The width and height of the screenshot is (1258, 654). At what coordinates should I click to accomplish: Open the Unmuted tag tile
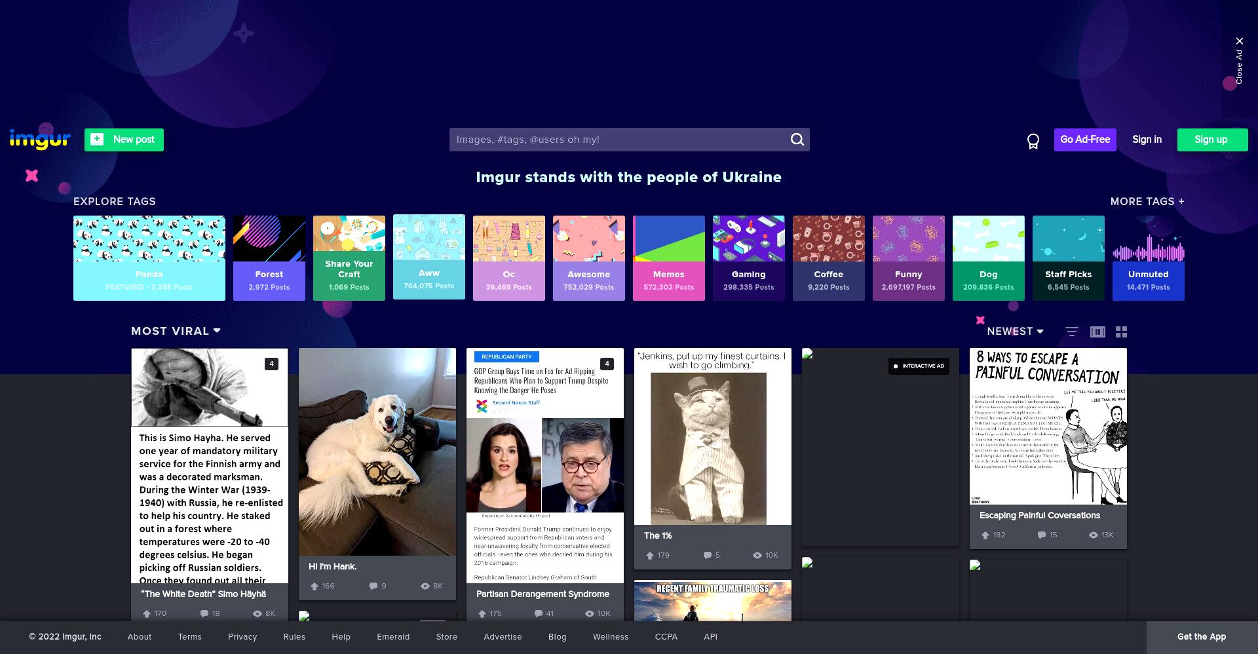(x=1149, y=258)
